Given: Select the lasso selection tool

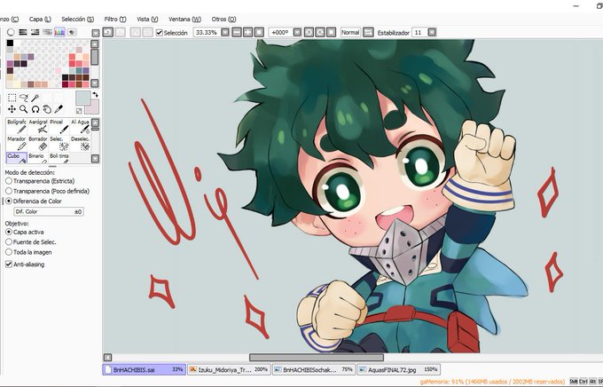Looking at the screenshot, I should tap(24, 98).
